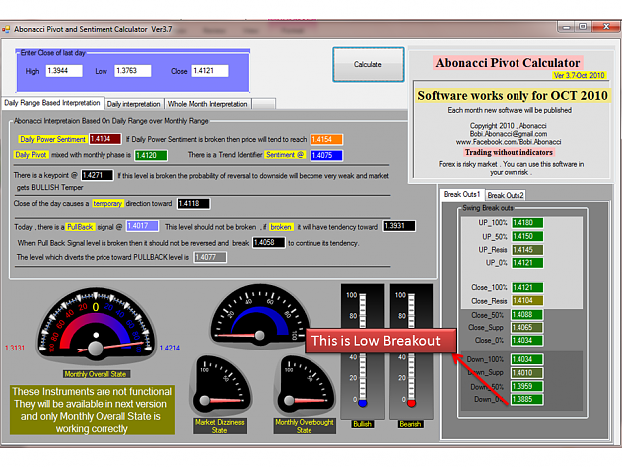Select the Close price input field
The height and width of the screenshot is (467, 622).
[209, 71]
